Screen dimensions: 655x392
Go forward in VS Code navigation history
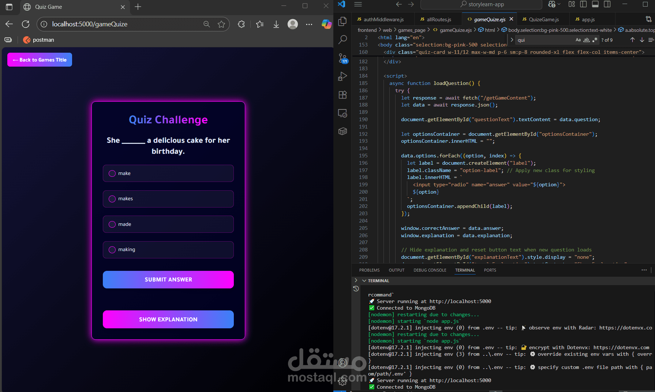coord(411,4)
